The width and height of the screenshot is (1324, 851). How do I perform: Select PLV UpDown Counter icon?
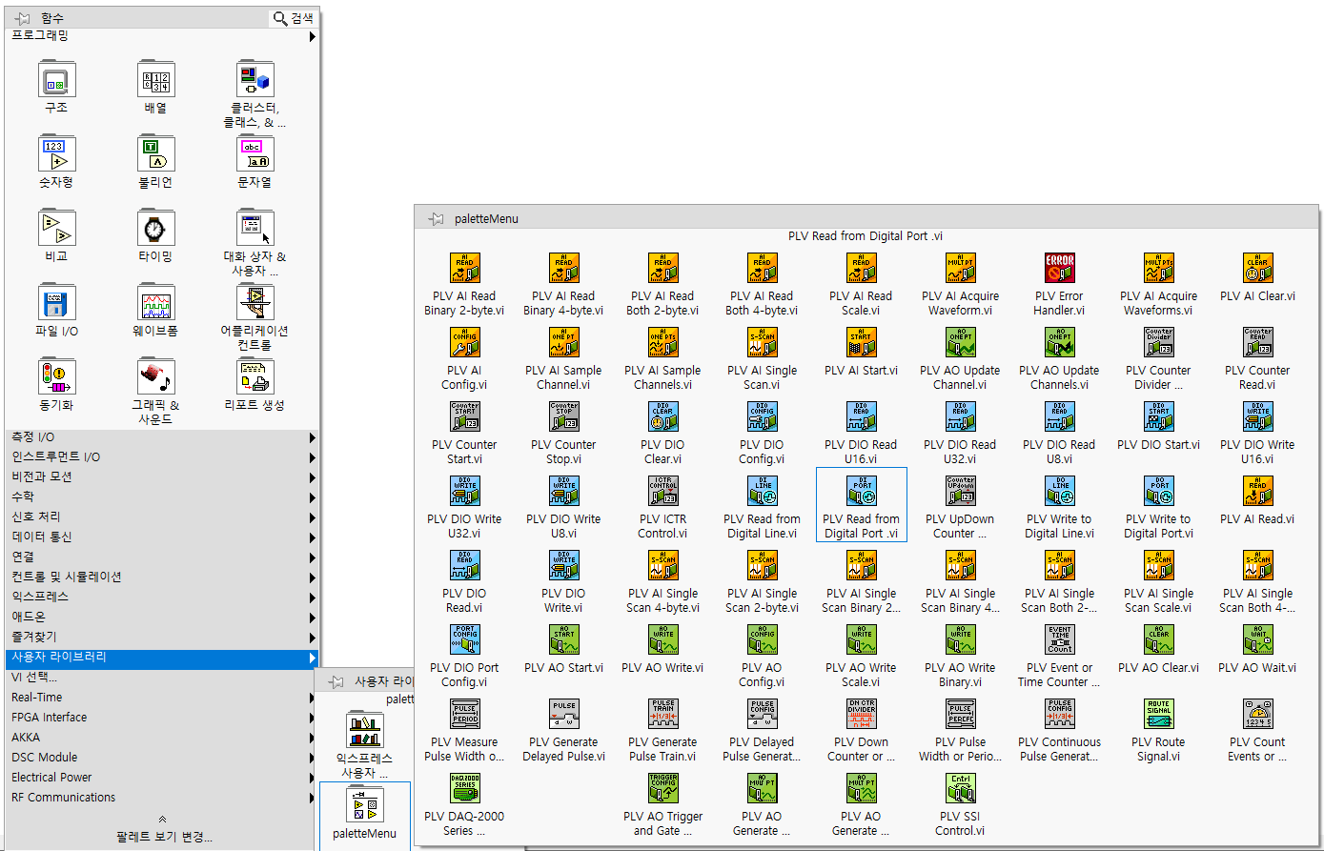pyautogui.click(x=960, y=491)
